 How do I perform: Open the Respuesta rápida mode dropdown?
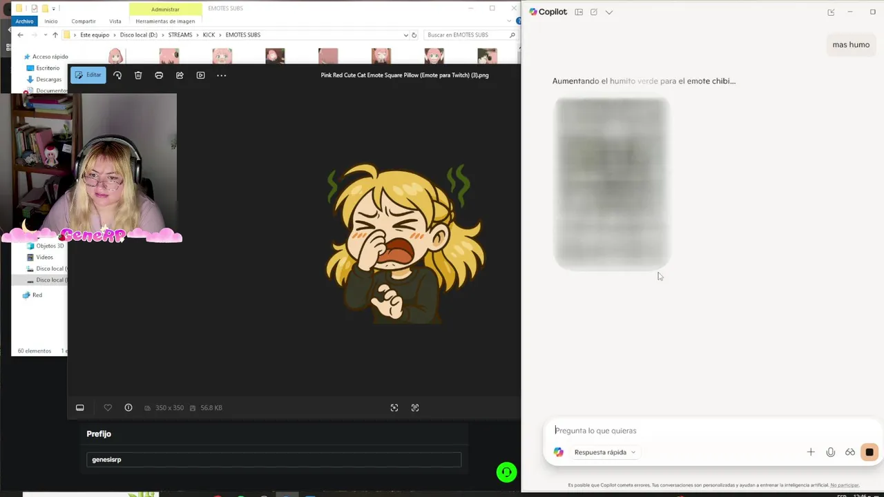point(605,452)
